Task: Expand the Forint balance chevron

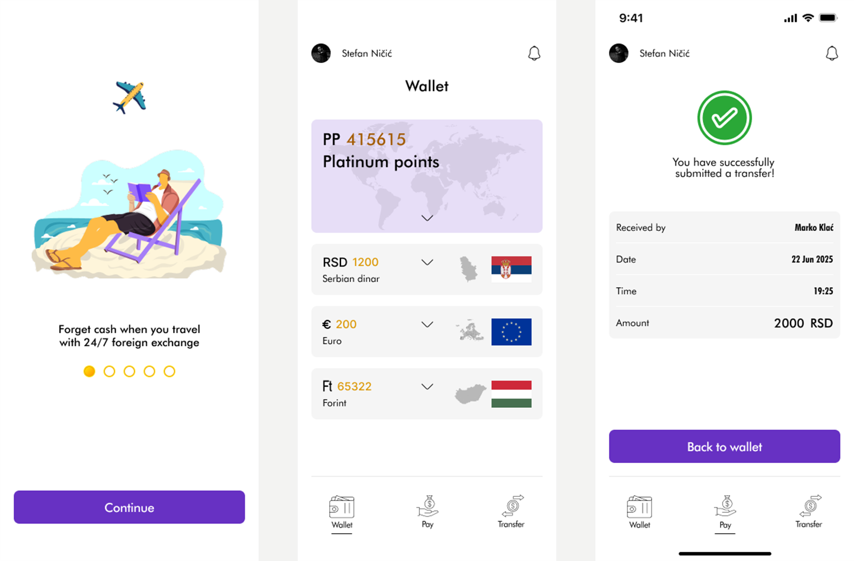Action: (x=427, y=386)
